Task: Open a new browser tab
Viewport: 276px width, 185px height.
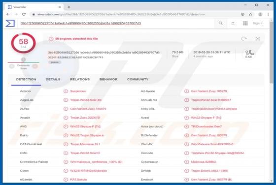Action: point(69,7)
